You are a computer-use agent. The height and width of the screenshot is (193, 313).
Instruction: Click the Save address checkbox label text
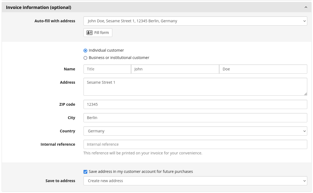(141, 172)
